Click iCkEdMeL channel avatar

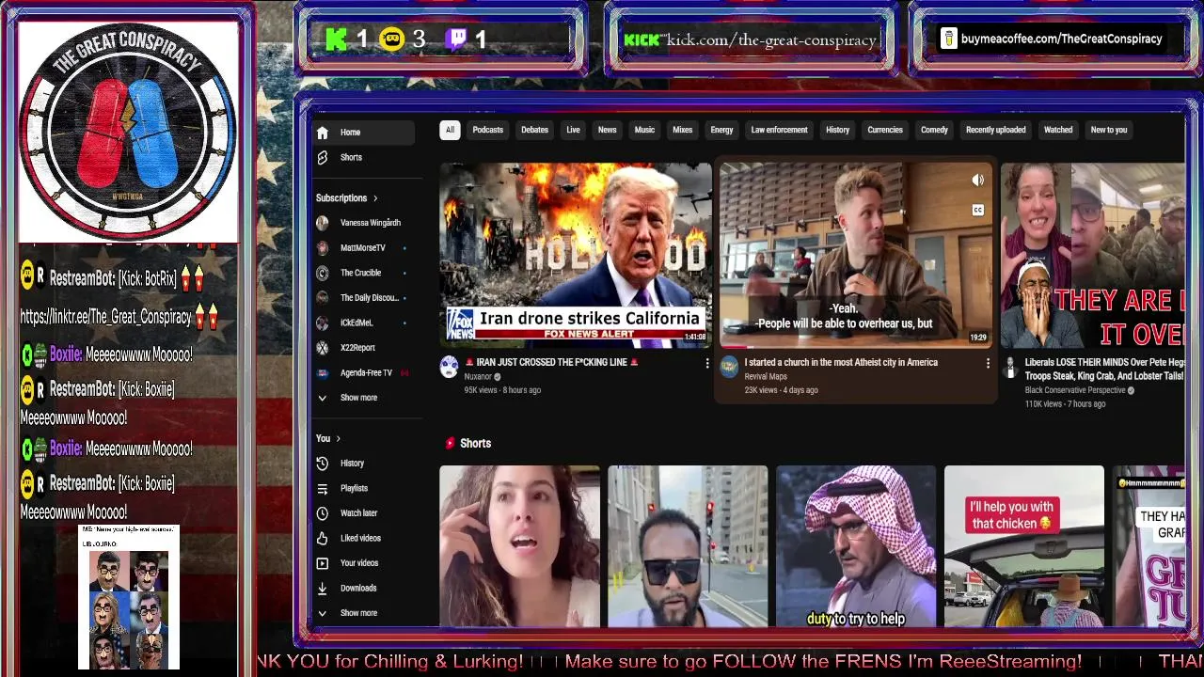[x=323, y=323]
